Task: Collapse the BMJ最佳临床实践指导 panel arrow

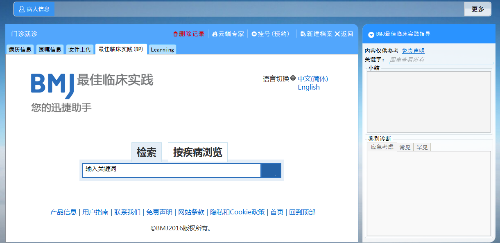Action: pos(371,35)
